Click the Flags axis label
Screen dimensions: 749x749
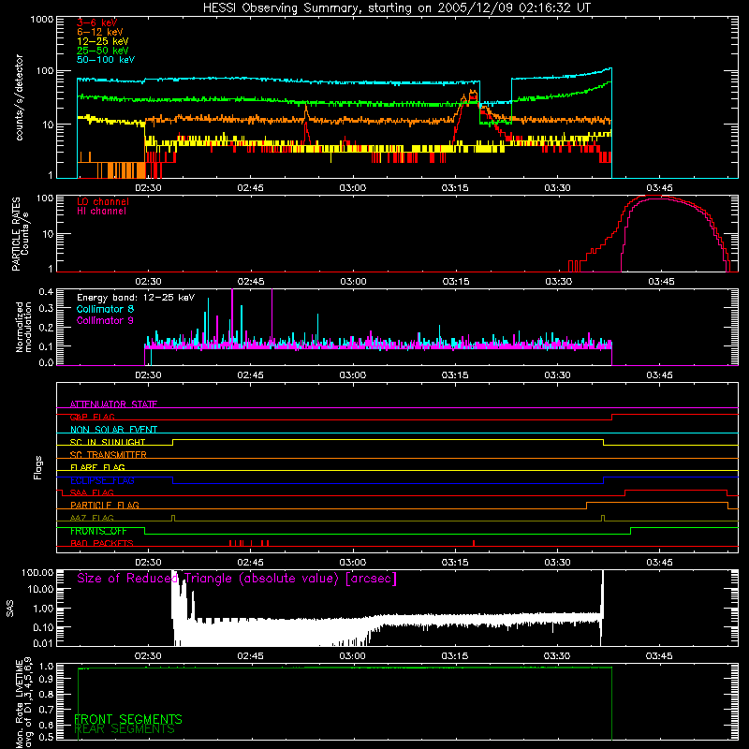point(38,467)
